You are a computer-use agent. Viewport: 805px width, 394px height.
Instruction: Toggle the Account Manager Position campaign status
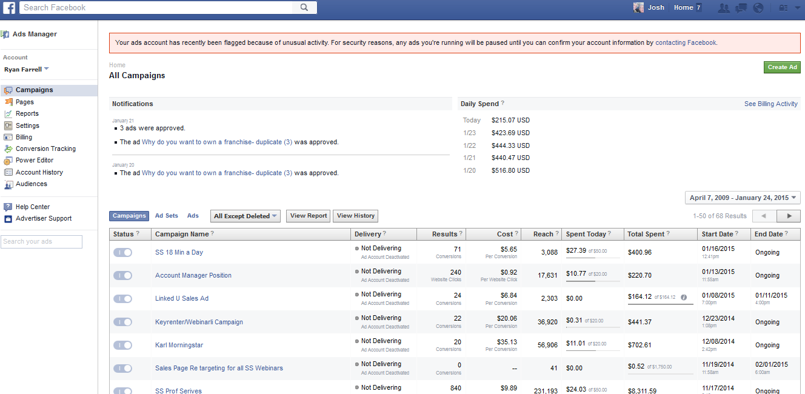(122, 275)
